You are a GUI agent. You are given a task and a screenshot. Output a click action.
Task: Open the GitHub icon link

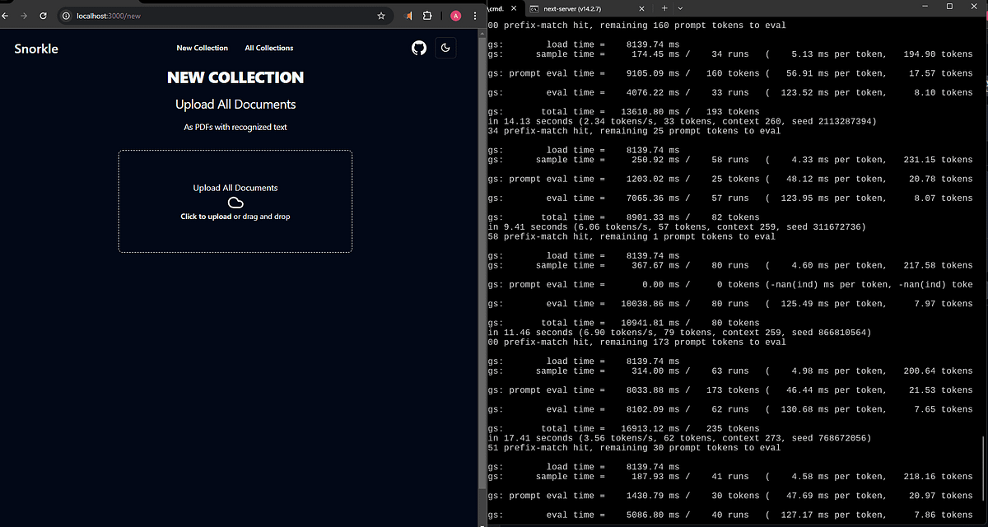[419, 48]
